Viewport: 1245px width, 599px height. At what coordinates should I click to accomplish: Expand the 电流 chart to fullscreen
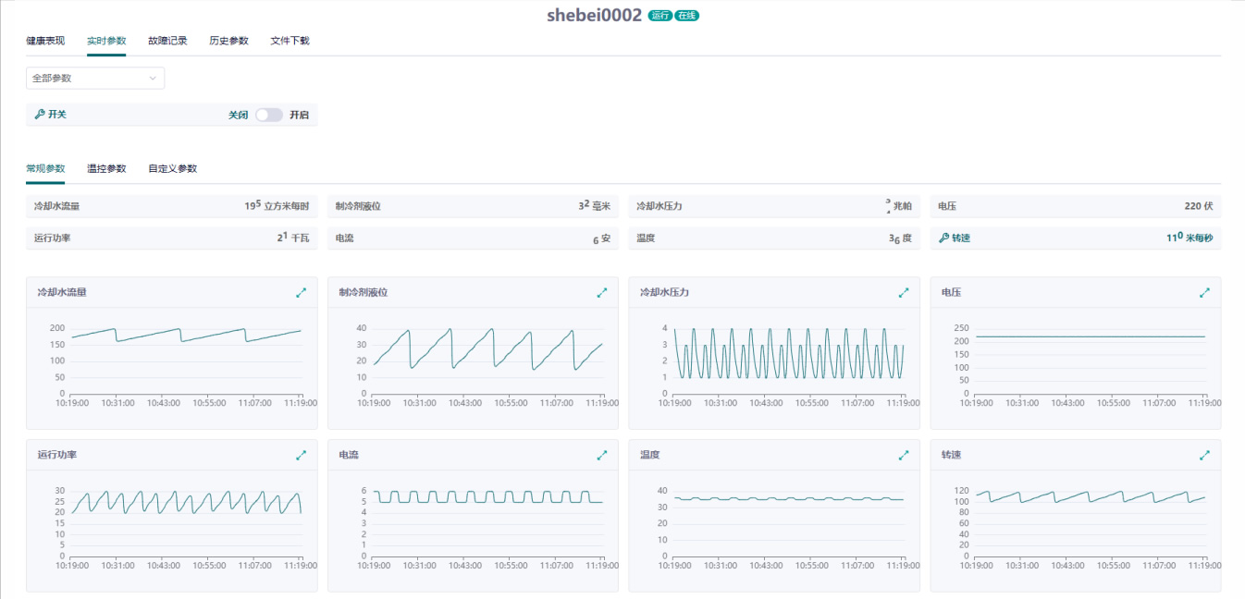(602, 455)
